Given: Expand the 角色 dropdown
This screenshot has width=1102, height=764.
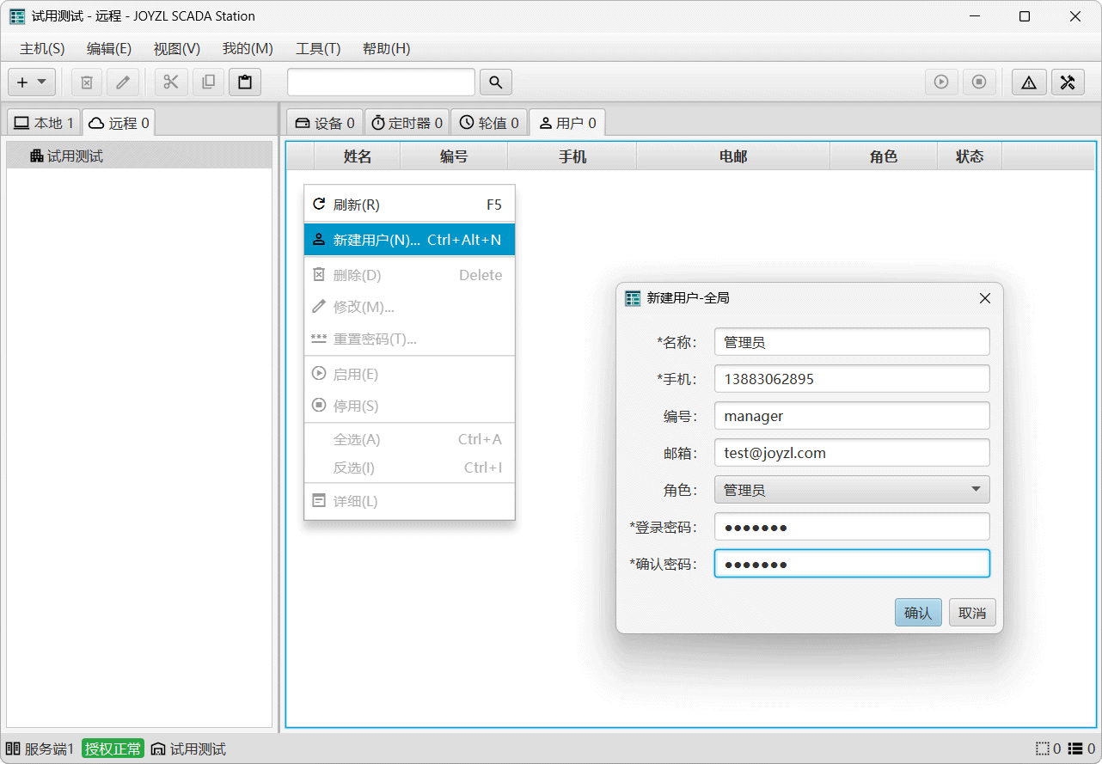Looking at the screenshot, I should point(852,490).
